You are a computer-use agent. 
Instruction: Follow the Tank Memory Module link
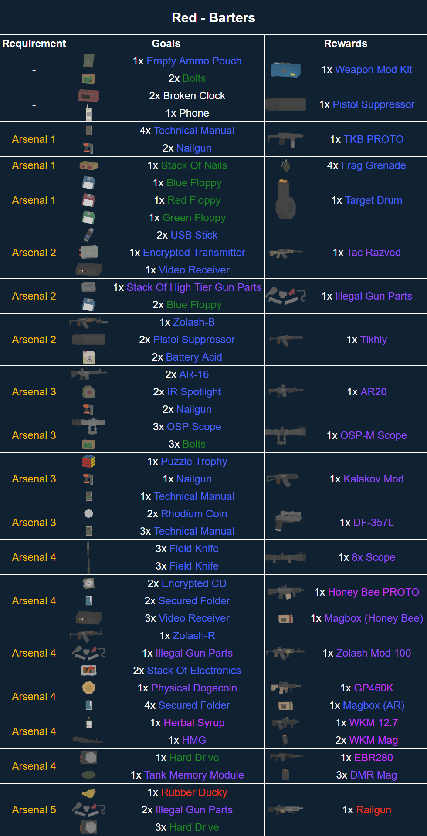pos(194,775)
